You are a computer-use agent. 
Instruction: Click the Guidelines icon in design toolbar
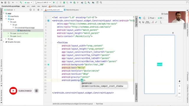click(161, 22)
